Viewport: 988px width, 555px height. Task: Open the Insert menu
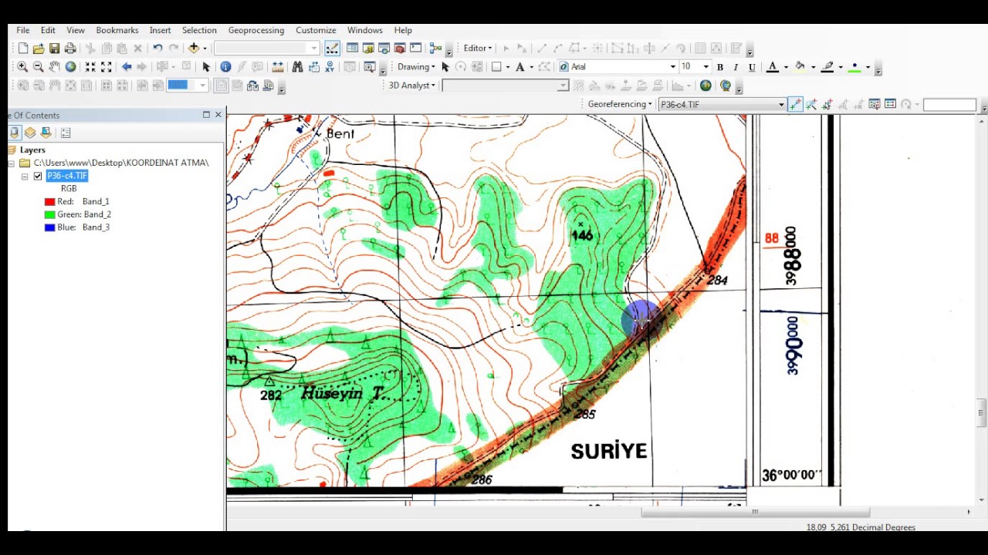(161, 30)
